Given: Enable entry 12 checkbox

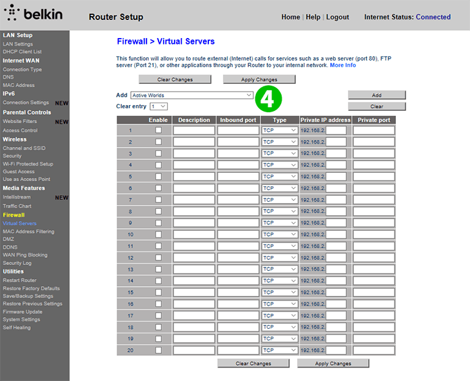Looking at the screenshot, I should pos(159,257).
